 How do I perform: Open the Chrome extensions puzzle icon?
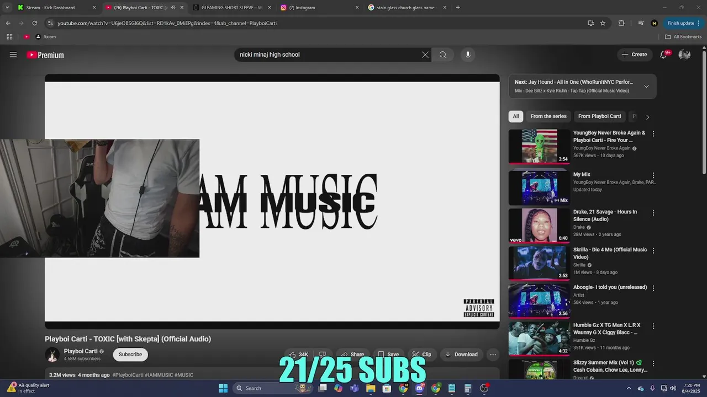tap(621, 23)
